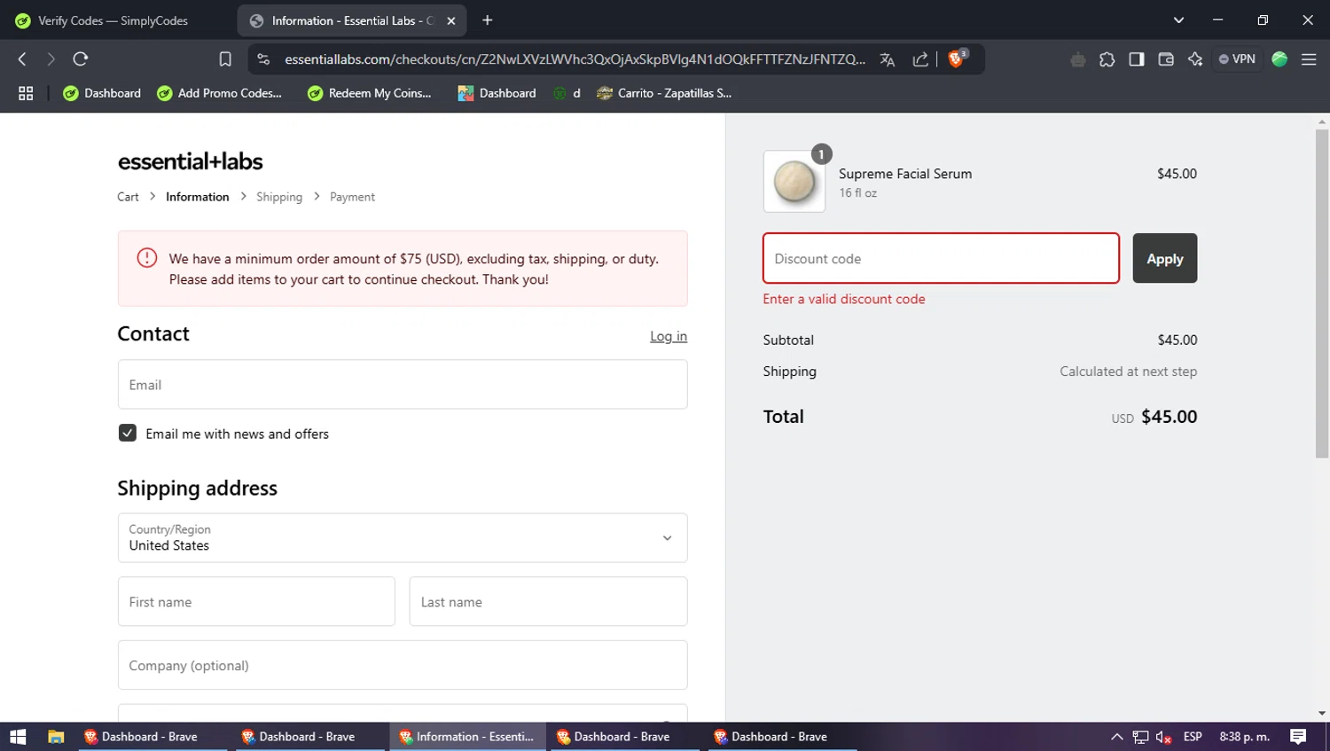Screen dimensions: 1330x751
Task: Open Brave Shields lion icon
Action: pos(957,59)
